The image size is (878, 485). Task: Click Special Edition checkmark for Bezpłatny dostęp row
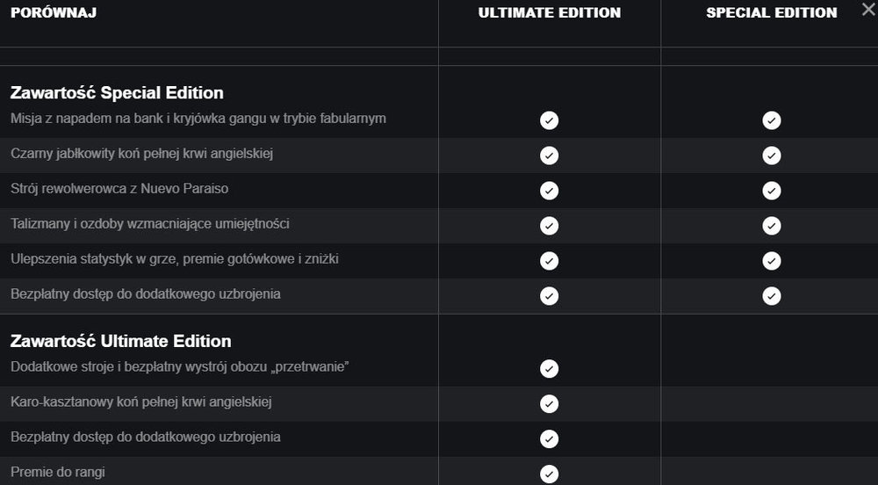pos(771,296)
